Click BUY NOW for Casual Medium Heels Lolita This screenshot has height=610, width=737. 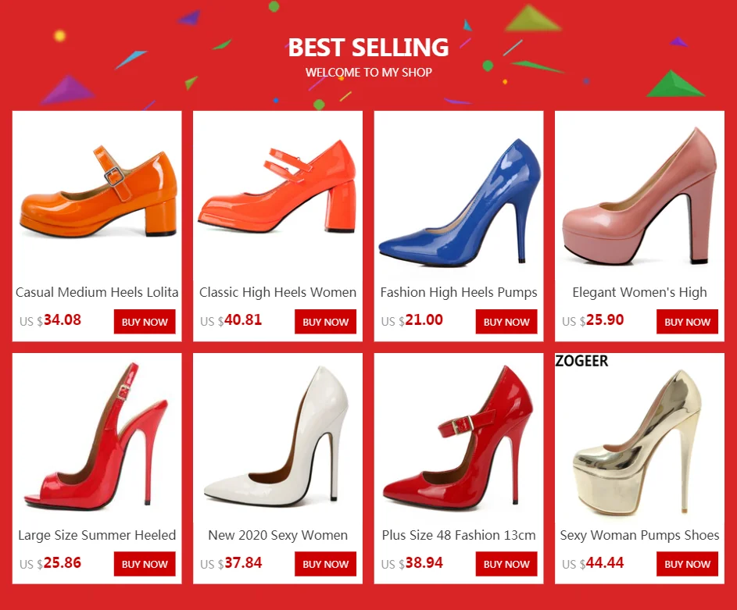pos(145,322)
